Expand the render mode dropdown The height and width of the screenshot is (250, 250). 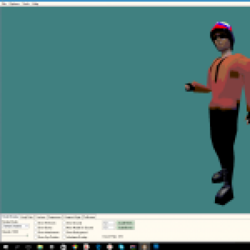(16, 226)
